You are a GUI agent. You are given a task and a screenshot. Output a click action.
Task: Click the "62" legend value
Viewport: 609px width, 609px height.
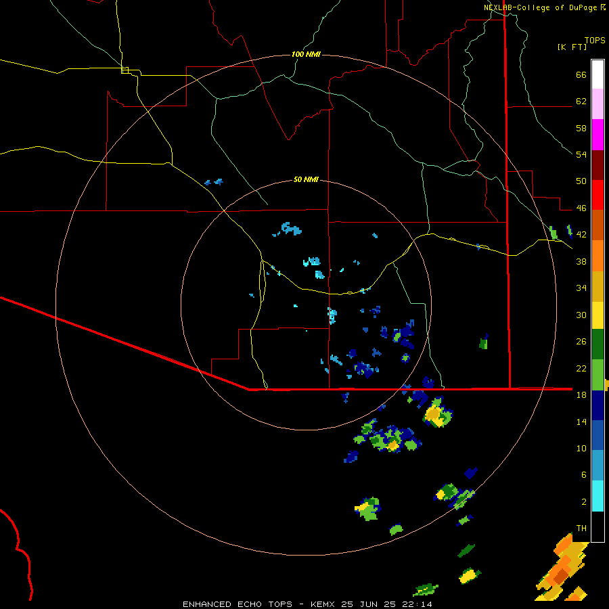tap(581, 101)
